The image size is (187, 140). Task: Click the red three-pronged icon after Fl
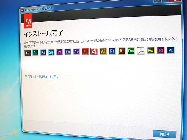coord(94,51)
